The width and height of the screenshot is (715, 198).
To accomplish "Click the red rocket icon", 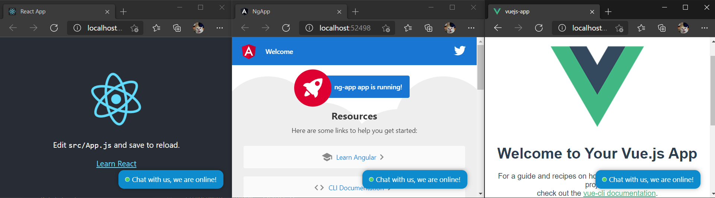I will [313, 88].
